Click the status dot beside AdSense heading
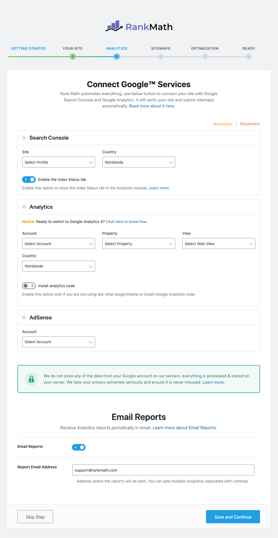The image size is (278, 538). [24, 317]
